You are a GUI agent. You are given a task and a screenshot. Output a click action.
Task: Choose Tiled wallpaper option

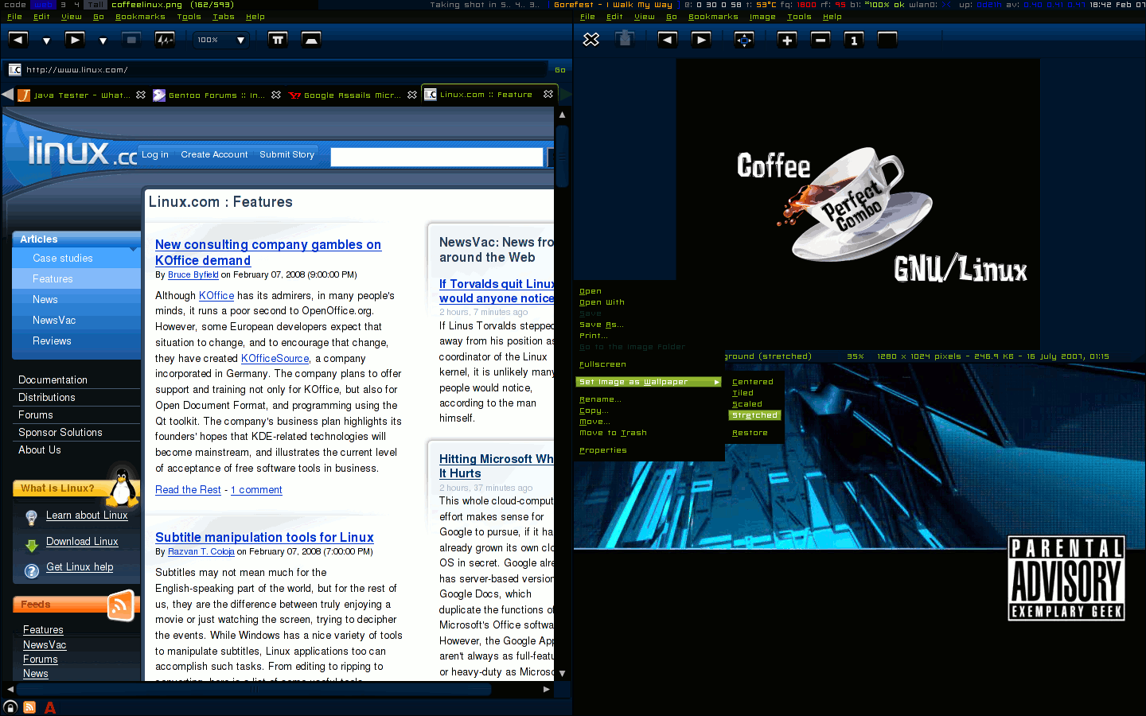click(x=743, y=393)
